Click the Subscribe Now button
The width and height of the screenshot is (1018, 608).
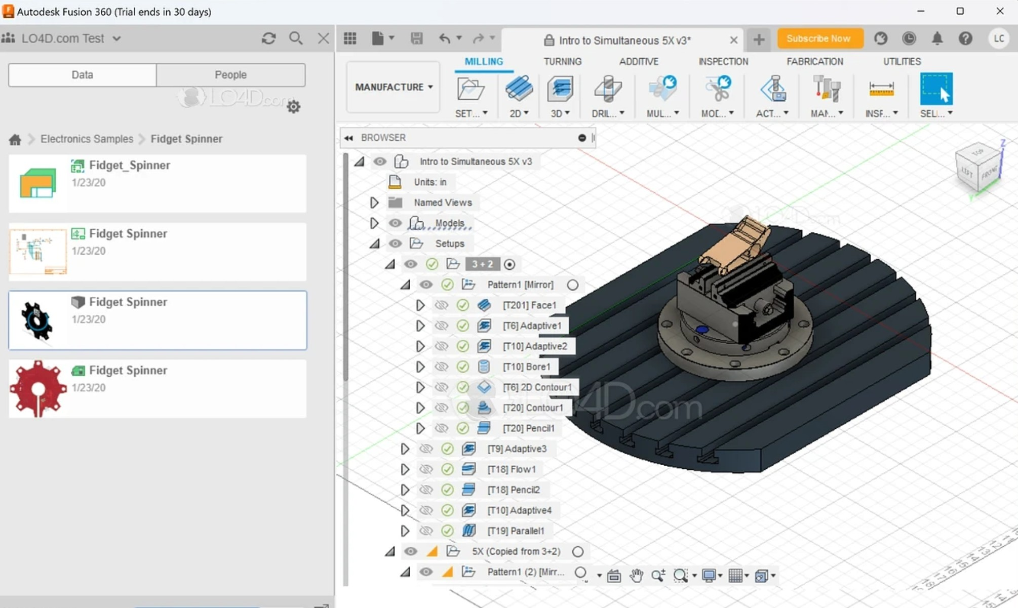819,38
